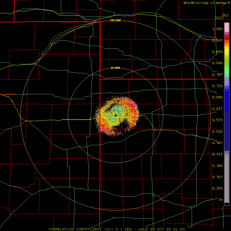Click the [CC] product label
Image resolution: width=231 pixels, height=231 pixels.
tap(219, 18)
